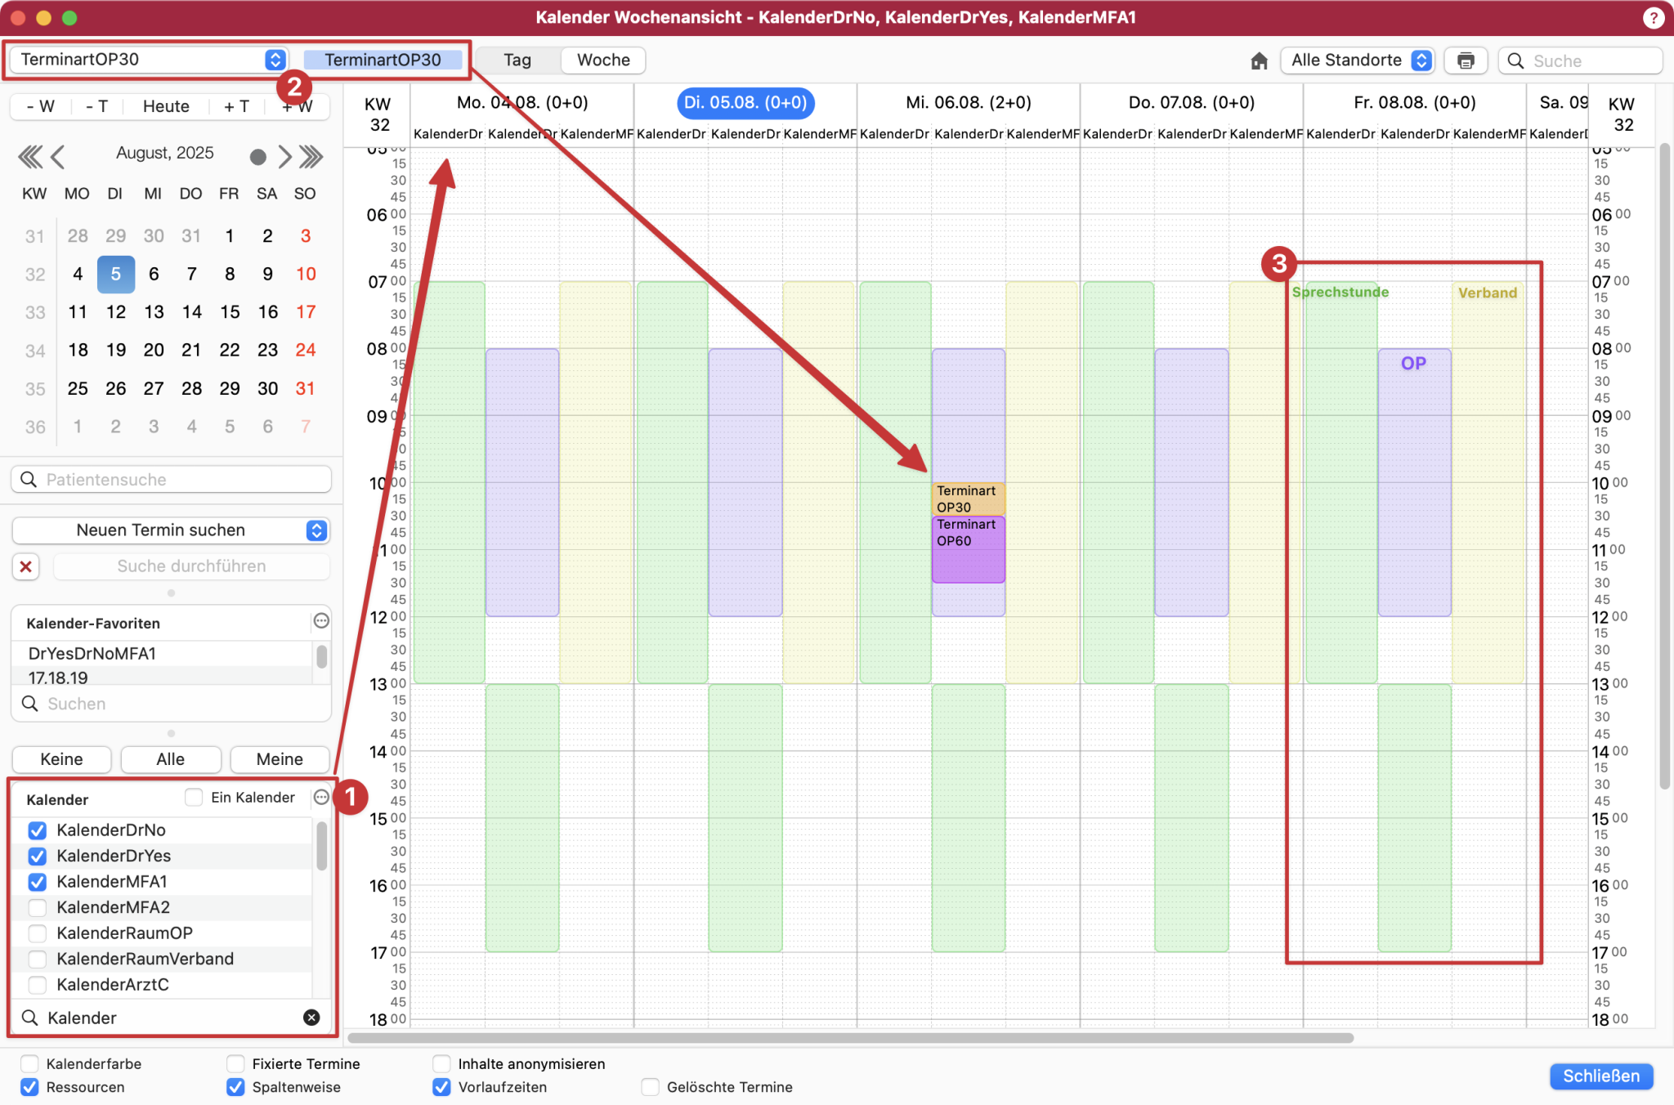Viewport: 1674px width, 1105px height.
Task: Click the home icon in the toolbar
Action: coord(1259,61)
